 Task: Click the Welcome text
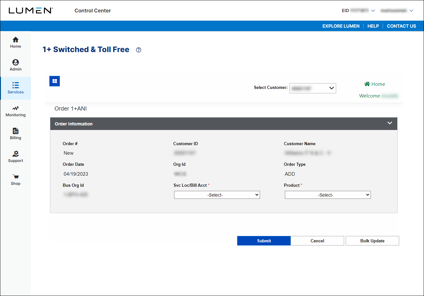tap(369, 96)
